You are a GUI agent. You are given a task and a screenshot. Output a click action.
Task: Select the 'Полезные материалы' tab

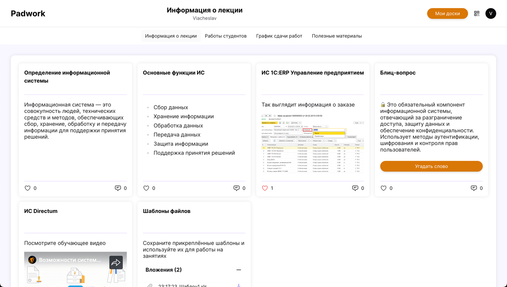point(337,36)
